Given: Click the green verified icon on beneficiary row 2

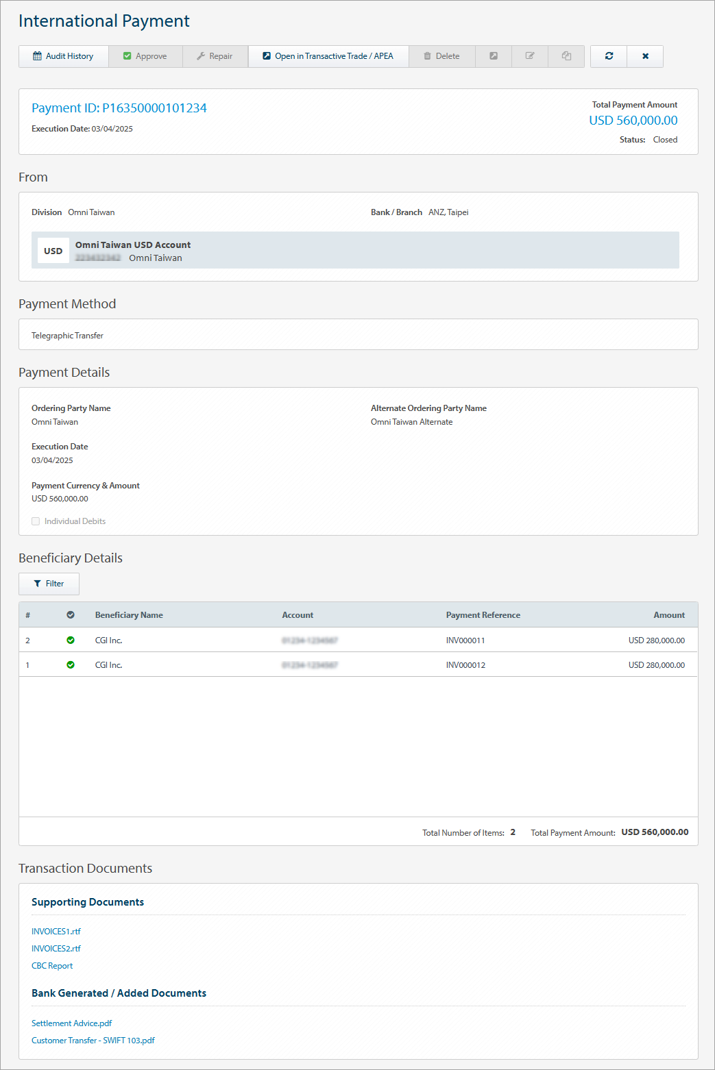Looking at the screenshot, I should tap(71, 640).
